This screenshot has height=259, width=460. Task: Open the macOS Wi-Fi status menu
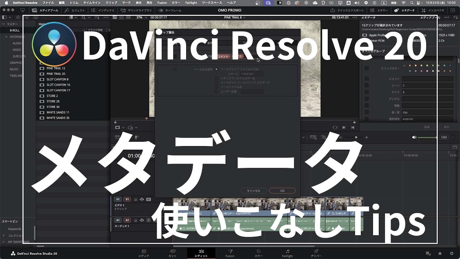pyautogui.click(x=403, y=3)
